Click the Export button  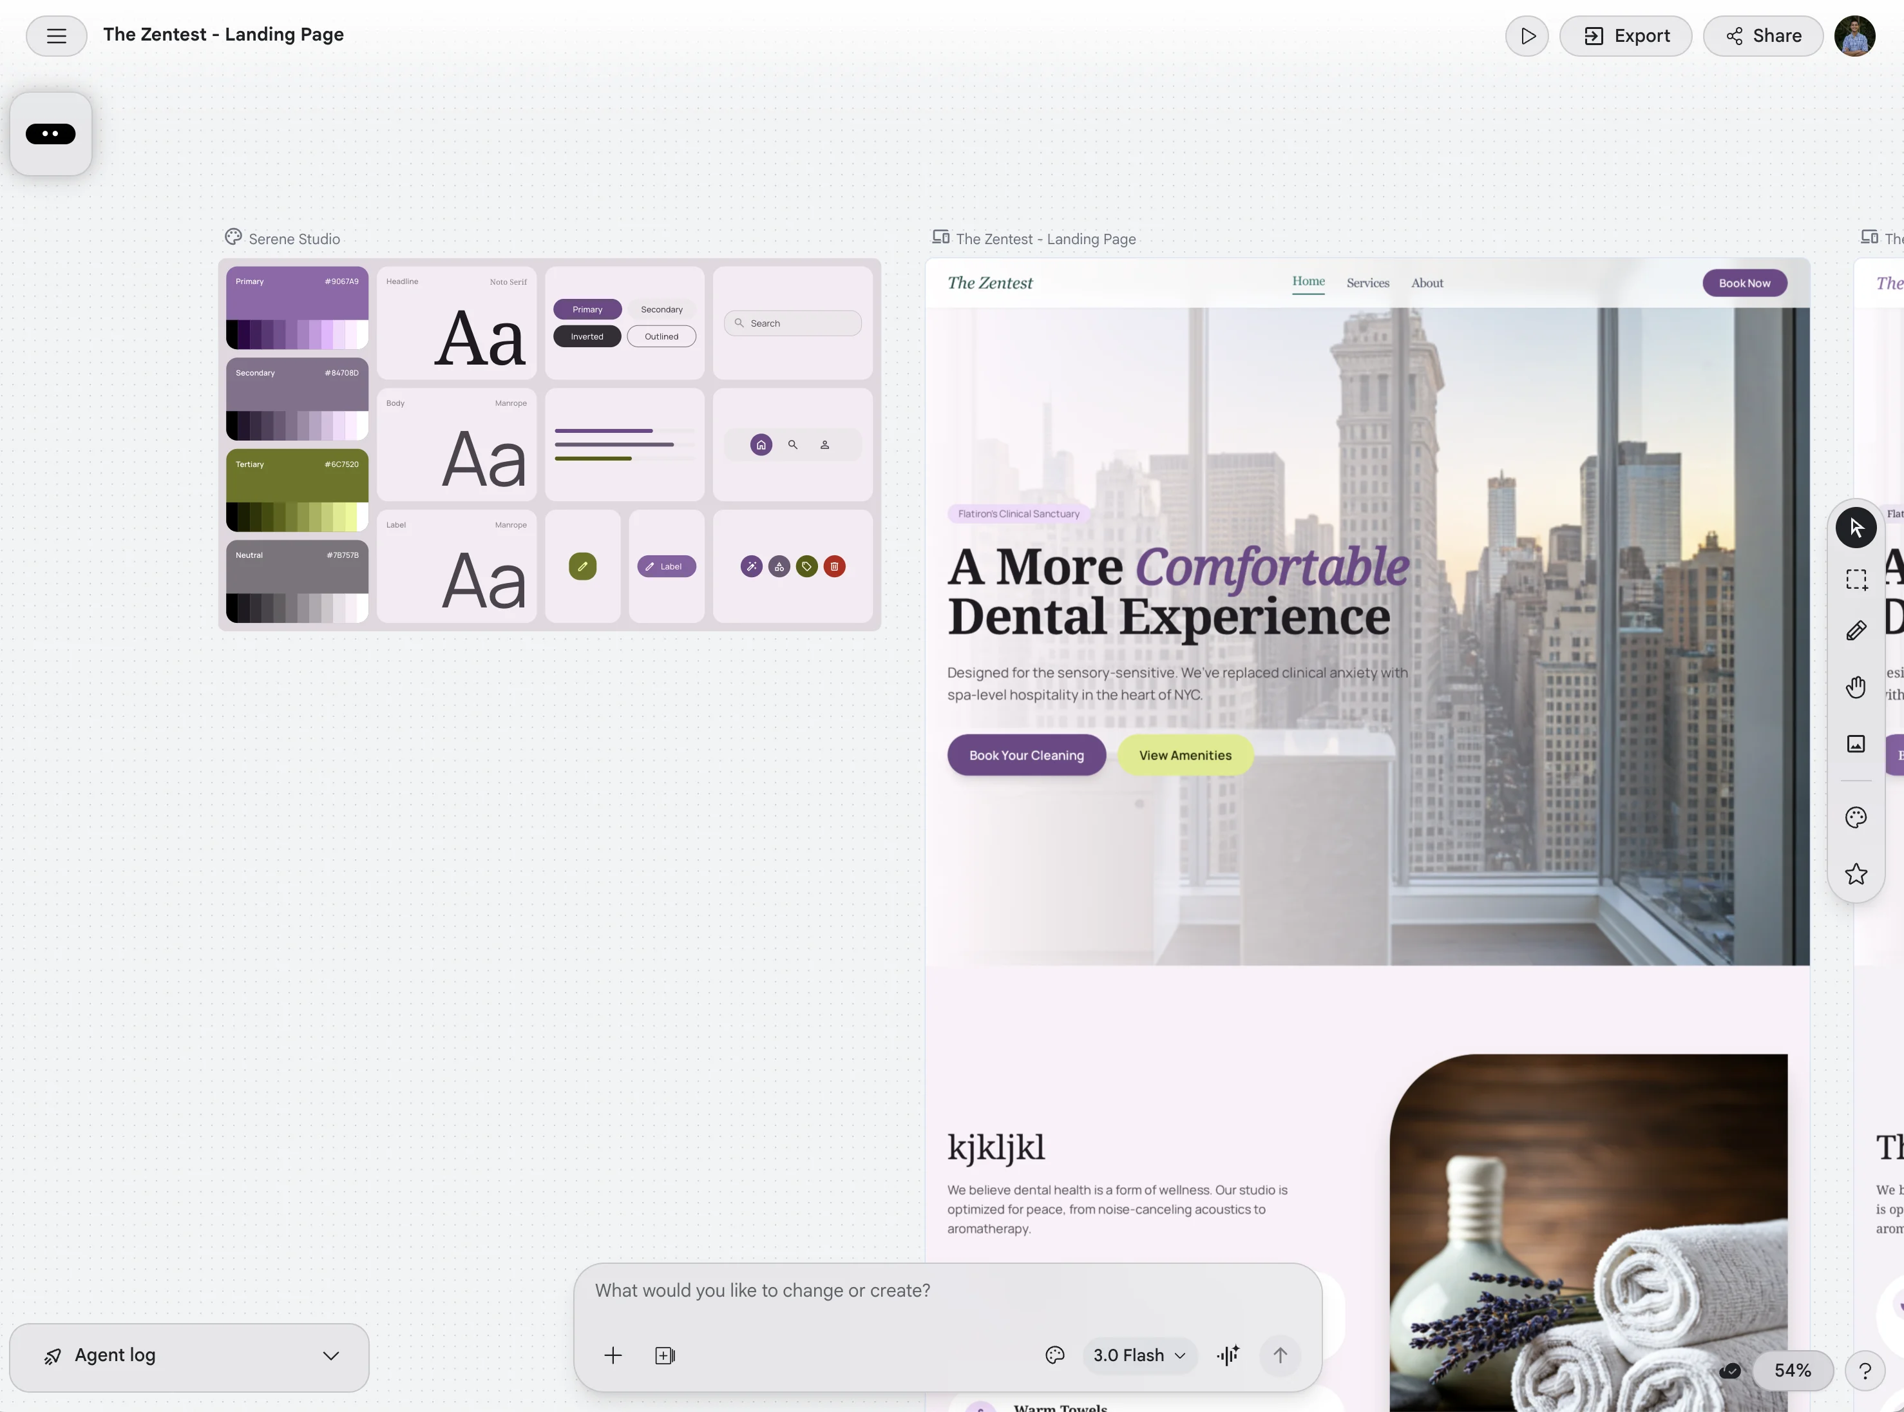pyautogui.click(x=1625, y=36)
